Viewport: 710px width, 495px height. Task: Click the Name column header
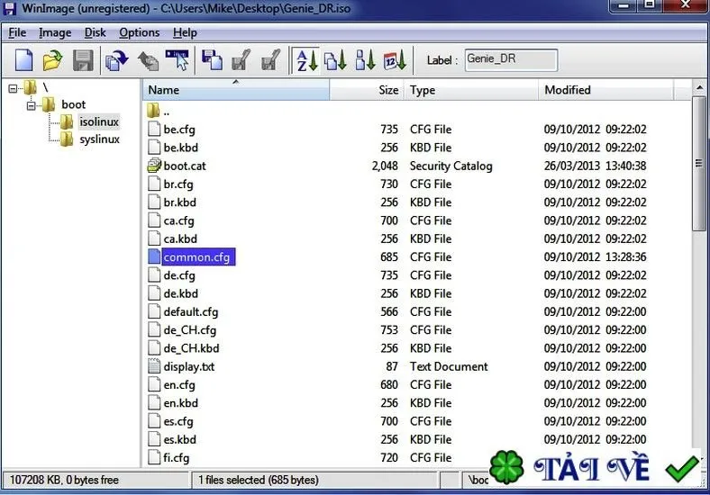(x=236, y=90)
